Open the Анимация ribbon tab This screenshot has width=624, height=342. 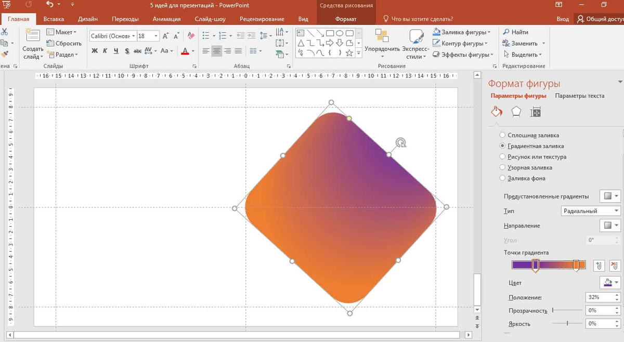166,19
